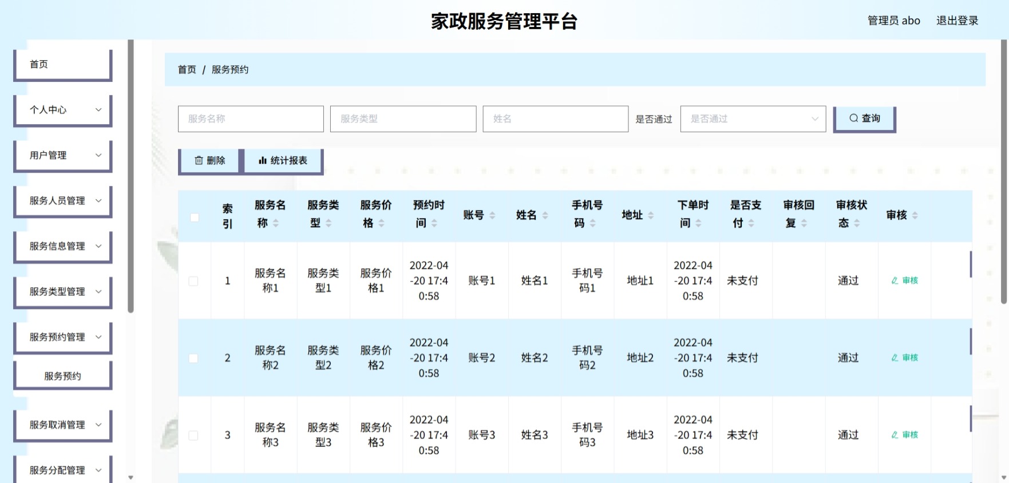The width and height of the screenshot is (1009, 483).
Task: Expand 服务分配管理 sidebar menu
Action: 63,470
